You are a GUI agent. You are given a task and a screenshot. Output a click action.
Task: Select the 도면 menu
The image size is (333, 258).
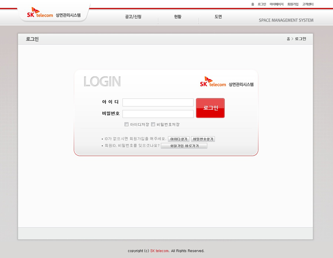pos(218,17)
